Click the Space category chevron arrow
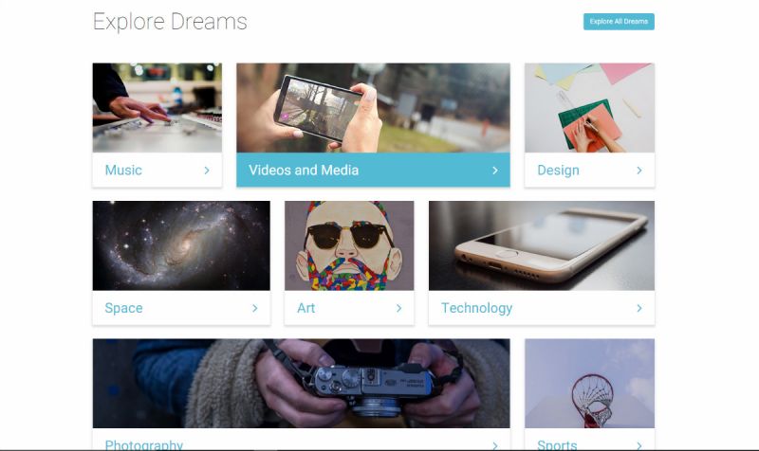The width and height of the screenshot is (759, 451). (x=254, y=308)
